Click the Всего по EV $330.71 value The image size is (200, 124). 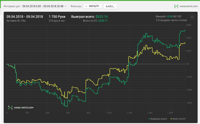click(x=103, y=21)
